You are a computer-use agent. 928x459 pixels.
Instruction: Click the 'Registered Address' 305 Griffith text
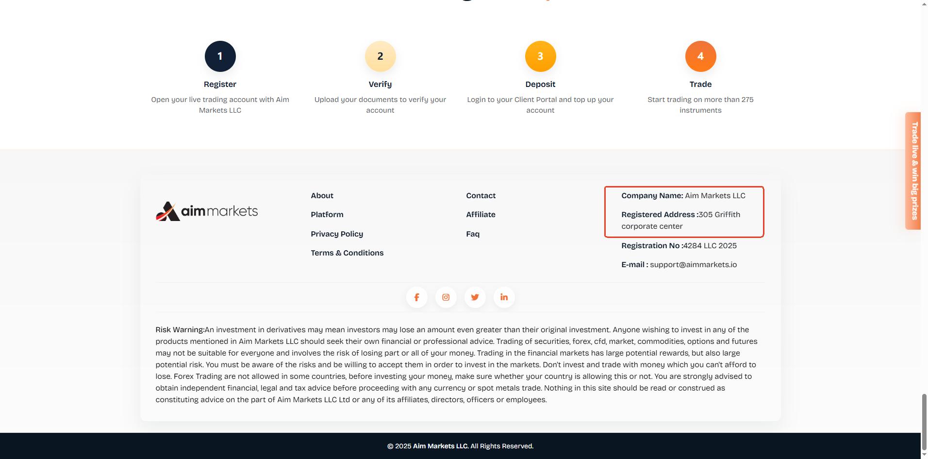tap(681, 221)
